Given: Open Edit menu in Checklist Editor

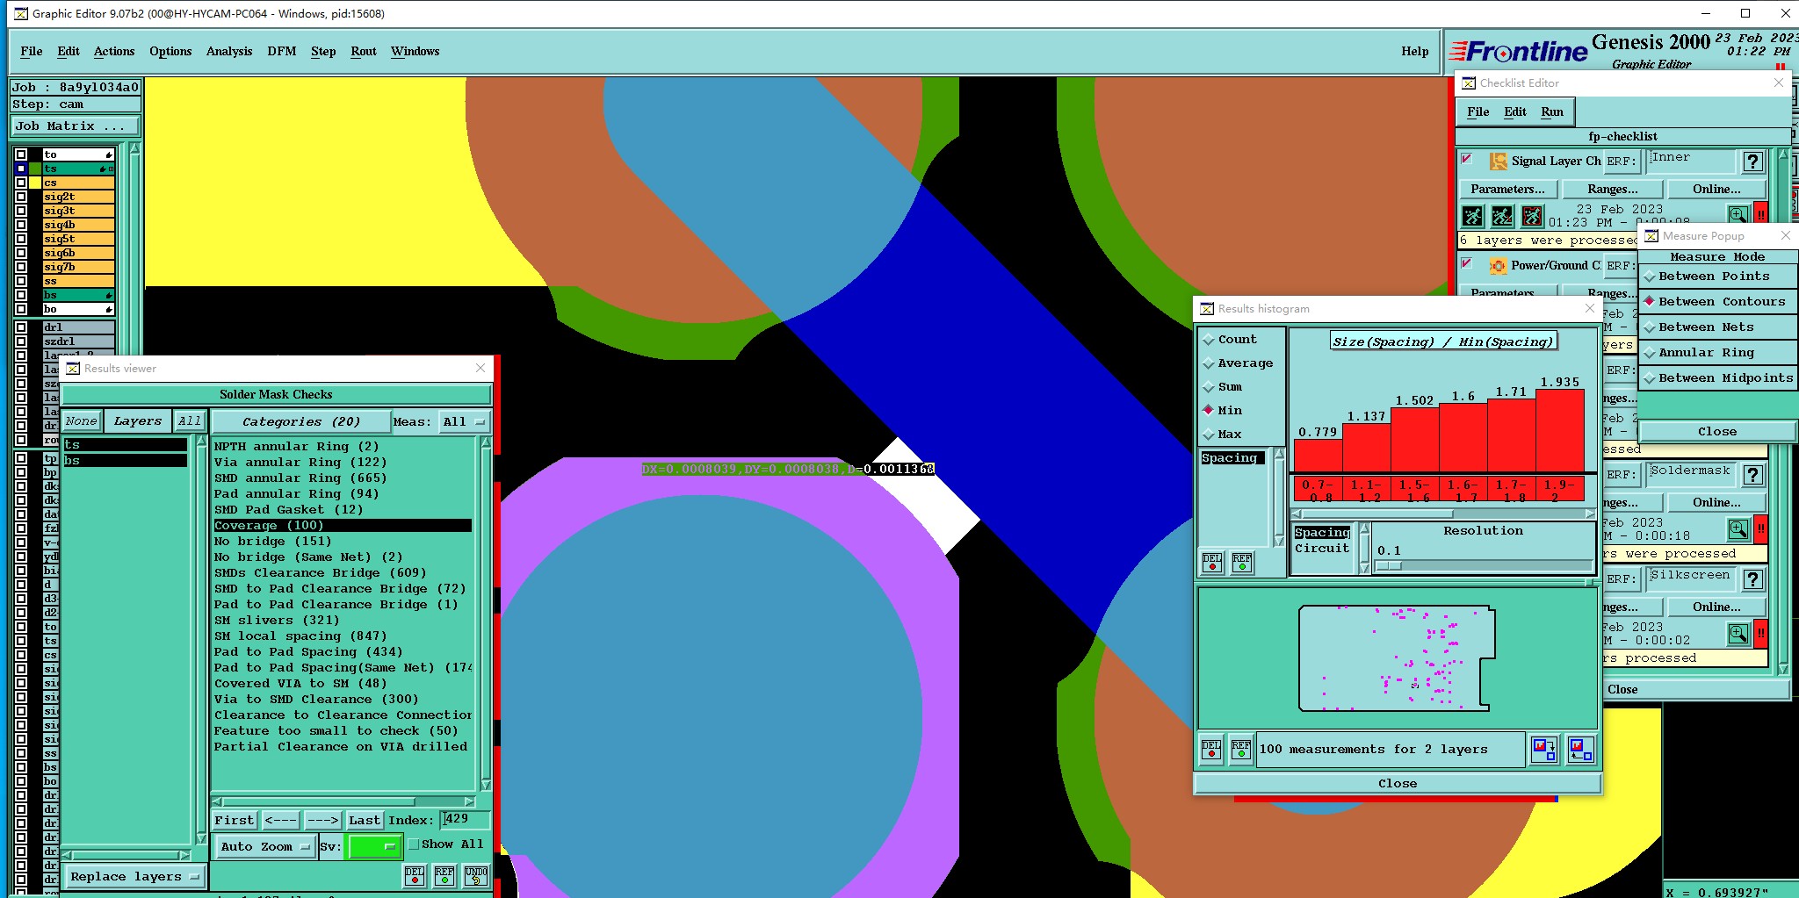Looking at the screenshot, I should tap(1515, 112).
